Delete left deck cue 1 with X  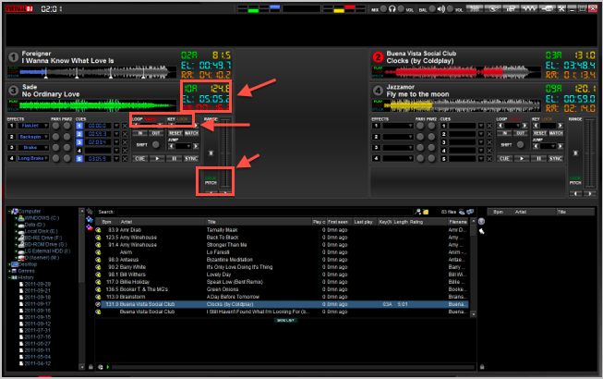point(125,126)
